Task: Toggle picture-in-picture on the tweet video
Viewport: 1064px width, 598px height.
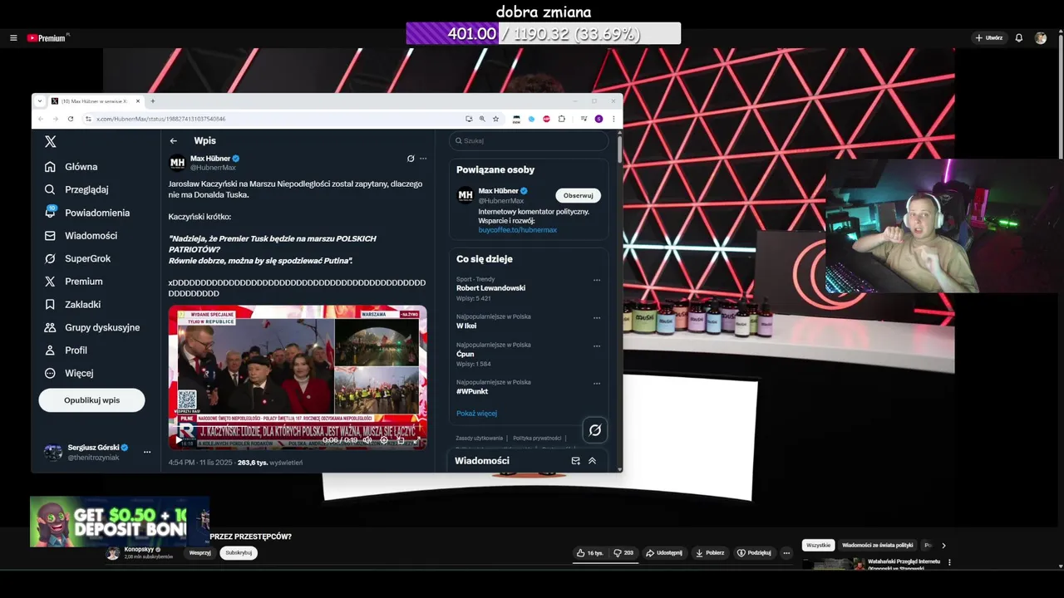Action: (401, 440)
